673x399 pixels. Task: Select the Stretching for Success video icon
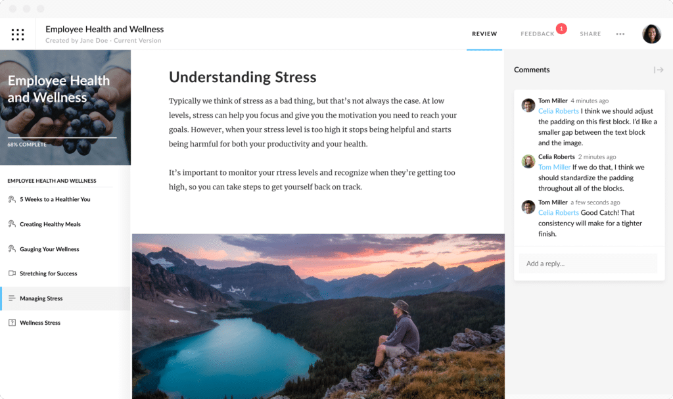pos(12,273)
